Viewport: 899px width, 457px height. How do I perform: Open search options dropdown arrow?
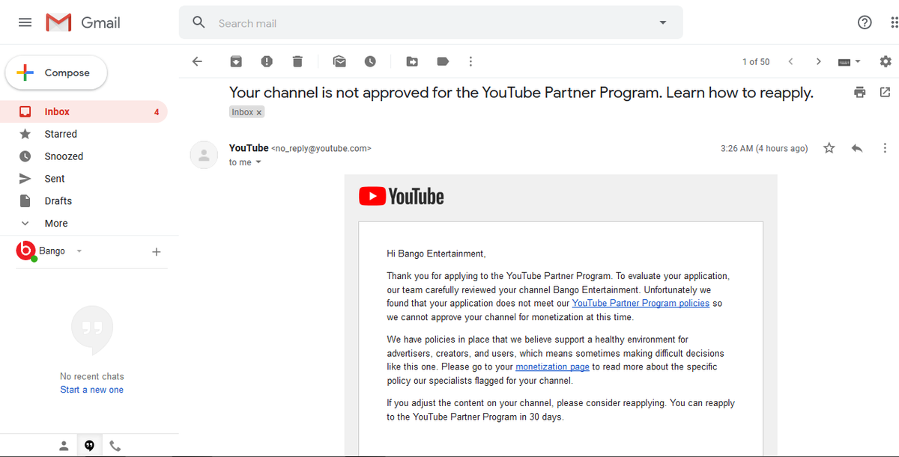coord(663,22)
